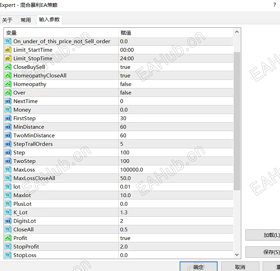Click the Maxlot value 10.0
280x271 pixels.
tap(125, 195)
